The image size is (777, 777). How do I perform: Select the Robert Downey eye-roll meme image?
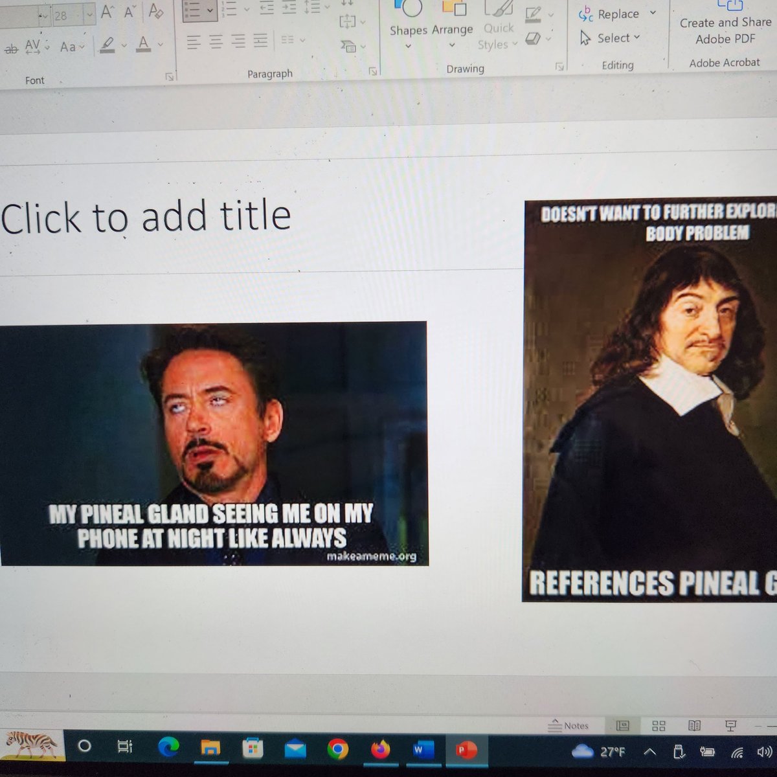pos(213,444)
